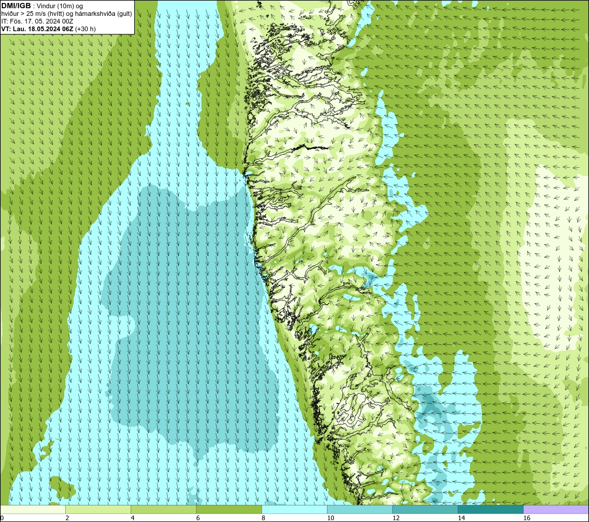Click the purple swatch above 16 m/s
The width and height of the screenshot is (589, 522).
[556, 509]
